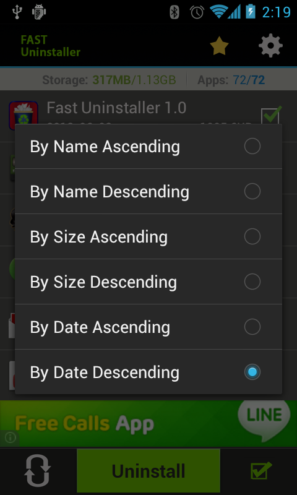297x495 pixels.
Task: Tap the select-all checkmark icon
Action: click(260, 471)
